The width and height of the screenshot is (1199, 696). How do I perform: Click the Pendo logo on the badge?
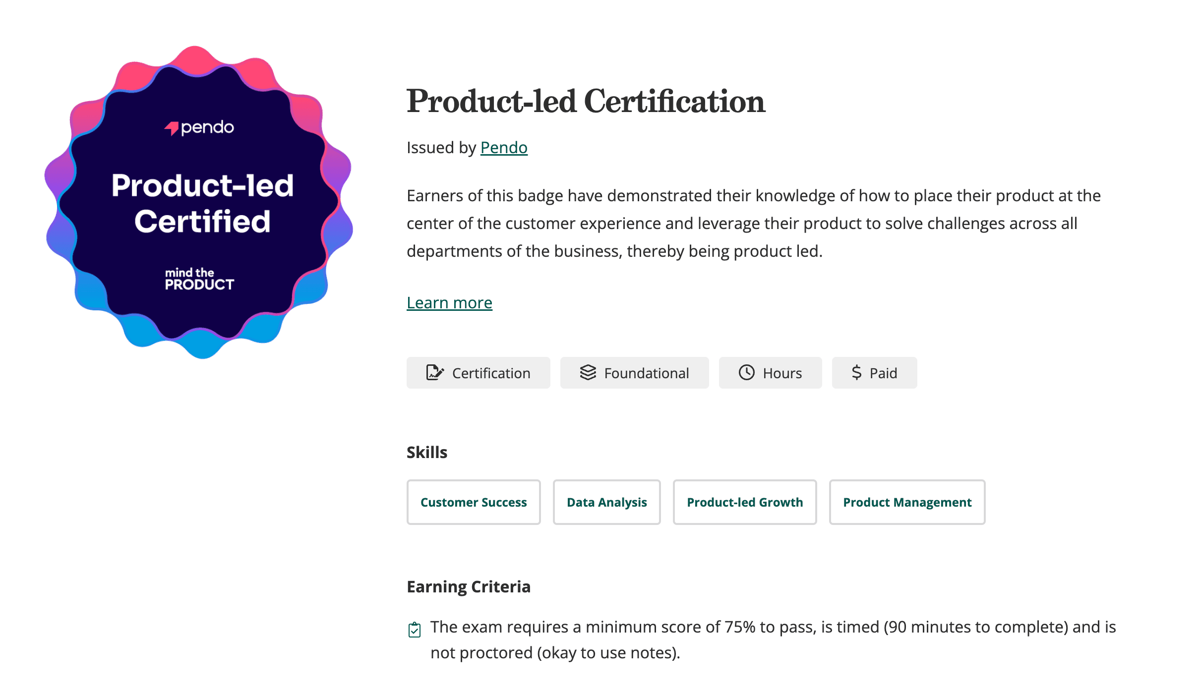coord(200,128)
